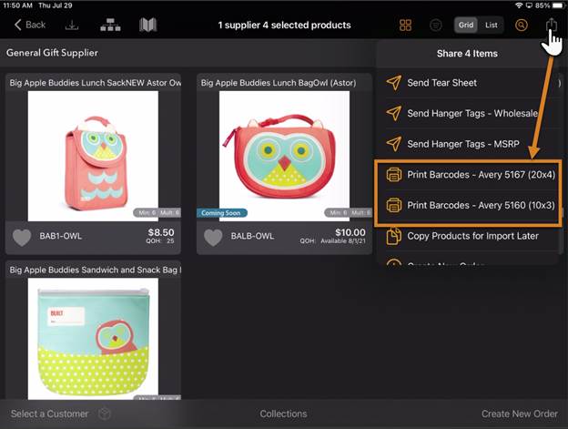Viewport: 568px width, 429px height.
Task: Choose Send Hanger Tags - MSRP
Action: pyautogui.click(x=467, y=144)
